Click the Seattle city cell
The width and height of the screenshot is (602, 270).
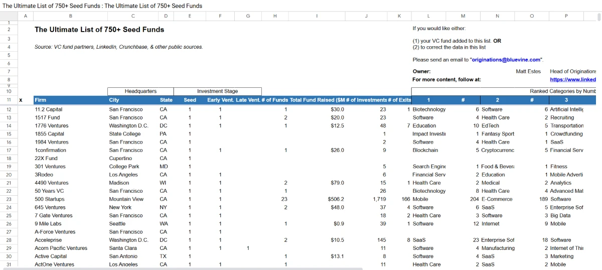coord(132,224)
